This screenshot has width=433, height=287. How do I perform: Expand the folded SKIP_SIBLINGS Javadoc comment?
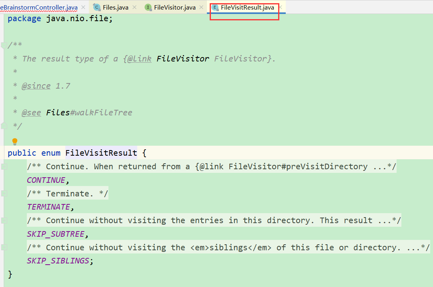point(4,247)
